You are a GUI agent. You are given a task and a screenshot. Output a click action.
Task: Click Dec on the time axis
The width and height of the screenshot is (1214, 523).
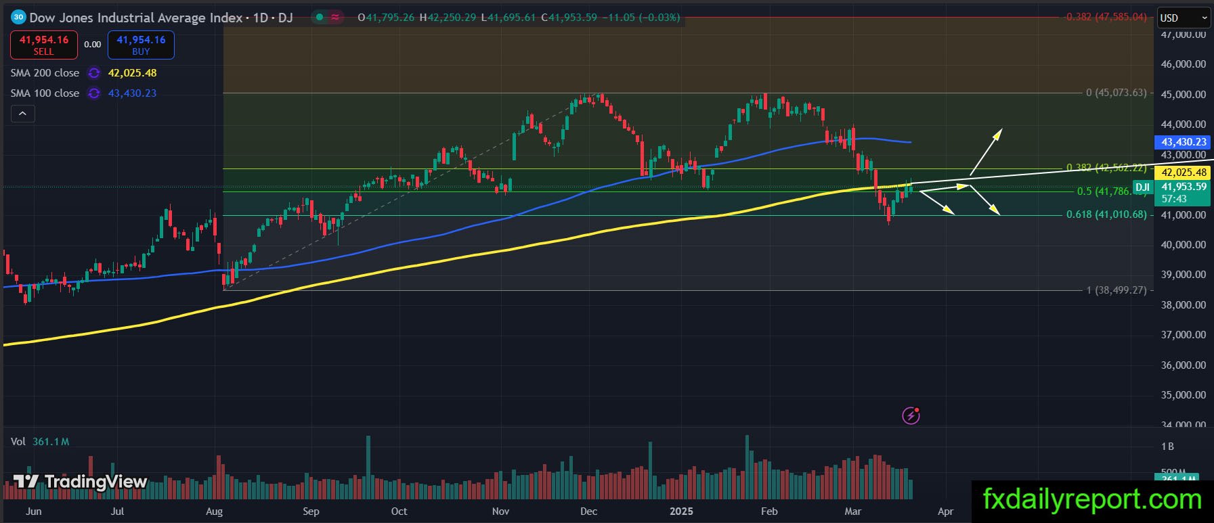pyautogui.click(x=589, y=511)
